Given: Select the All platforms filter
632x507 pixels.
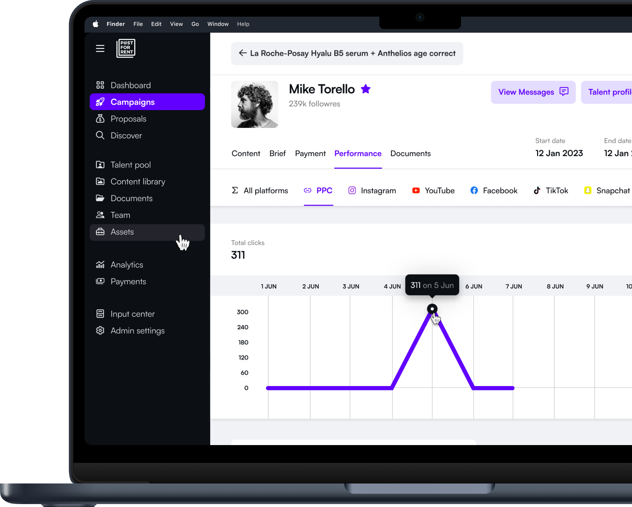Looking at the screenshot, I should point(260,190).
